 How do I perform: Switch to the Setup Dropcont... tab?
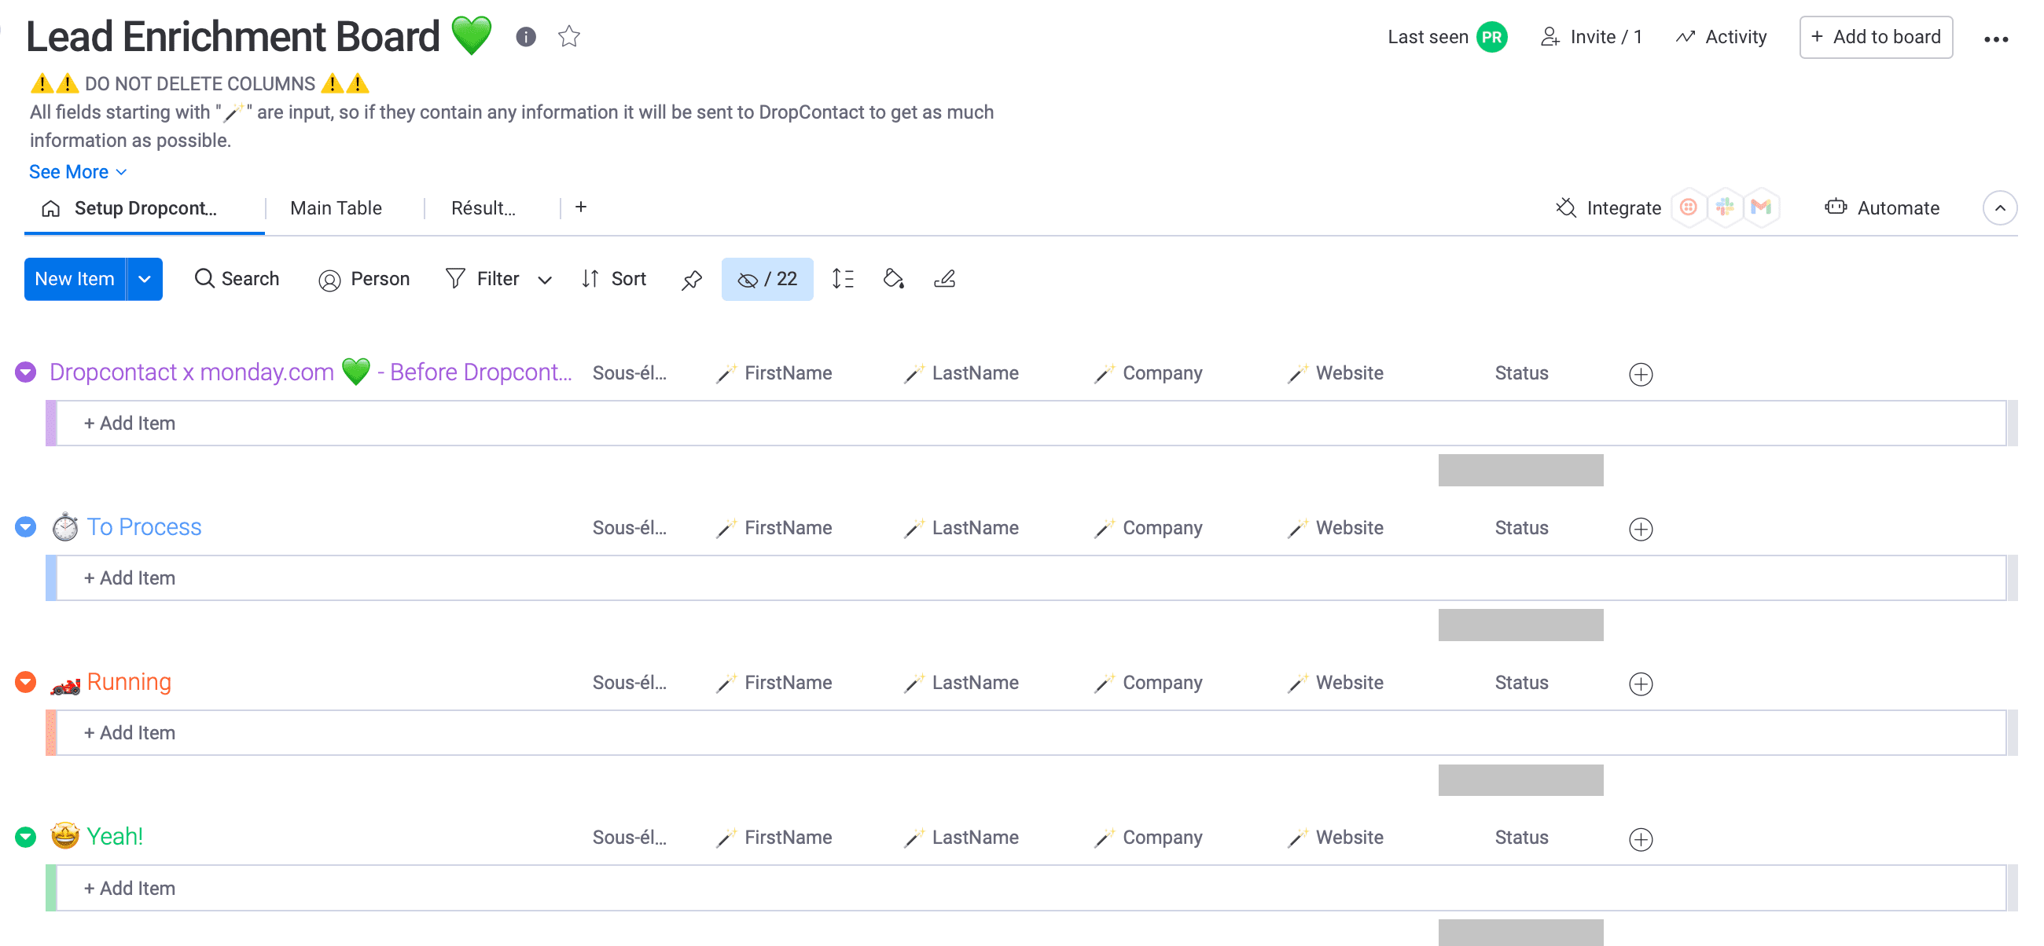tap(145, 208)
